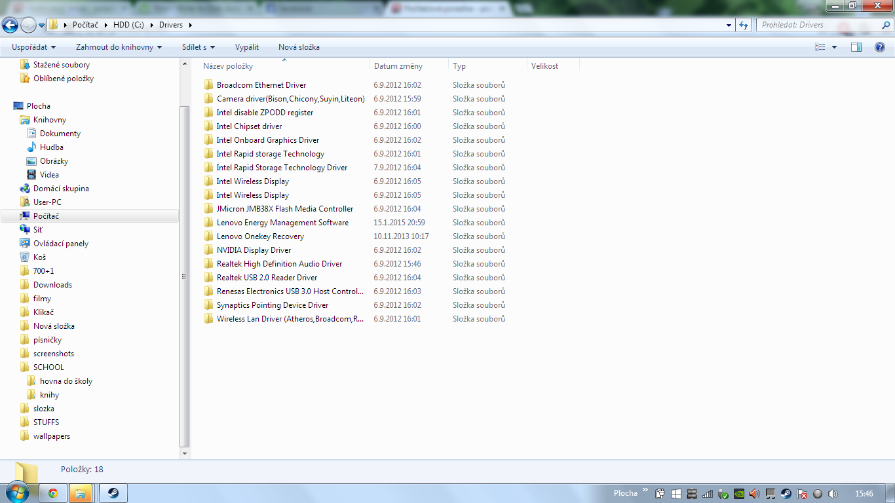Sort by the Název položky column header
895x503 pixels.
[285, 66]
